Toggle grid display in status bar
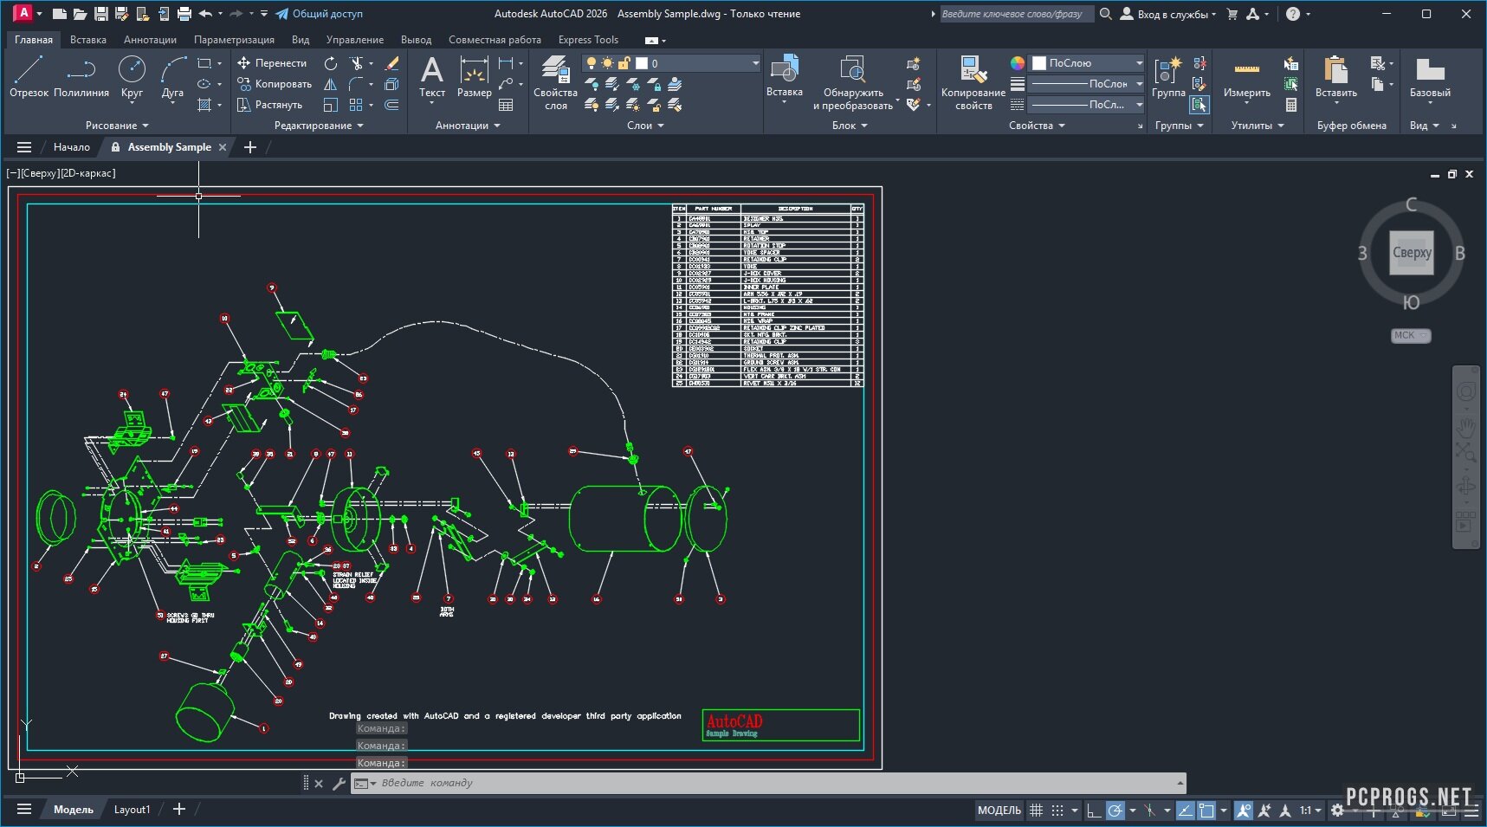 (1036, 811)
